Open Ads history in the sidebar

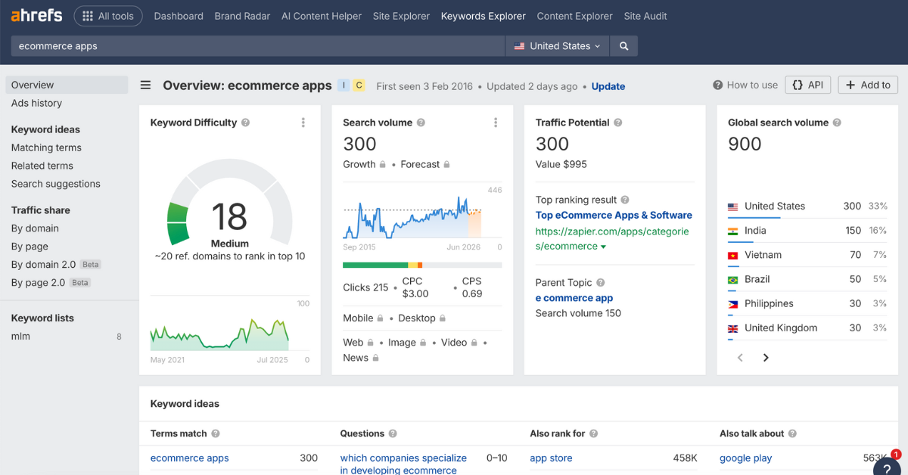(x=36, y=103)
